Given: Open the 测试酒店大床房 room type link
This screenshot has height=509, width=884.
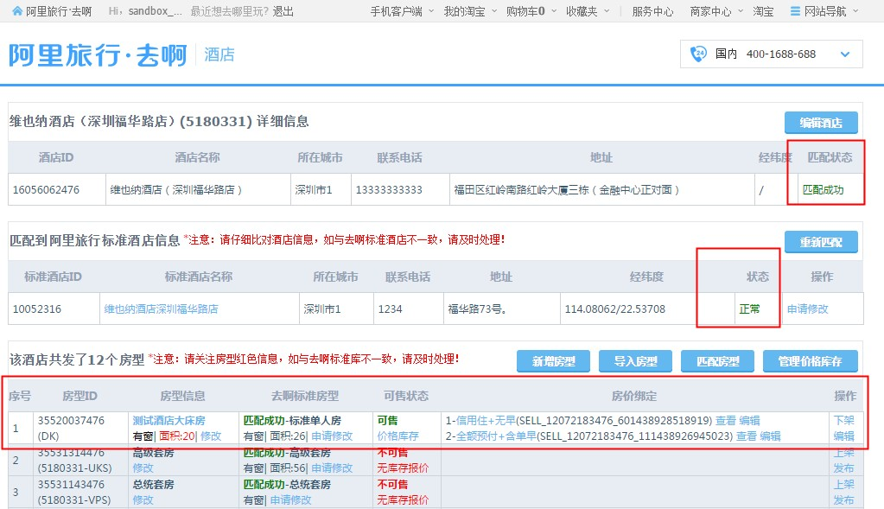Looking at the screenshot, I should tap(169, 421).
